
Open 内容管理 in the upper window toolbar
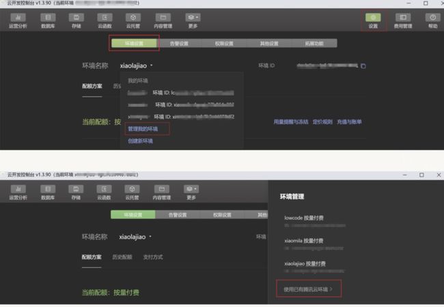coord(163,21)
